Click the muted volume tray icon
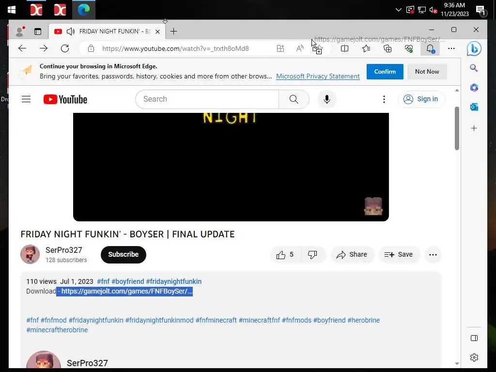The height and width of the screenshot is (372, 496). click(433, 10)
